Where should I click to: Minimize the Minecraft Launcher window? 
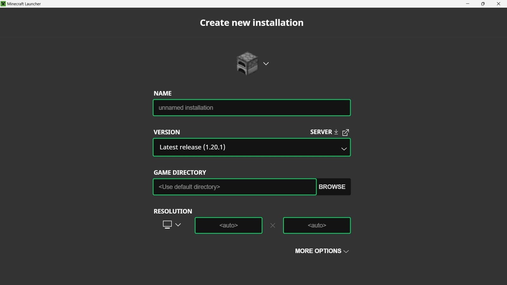467,3
